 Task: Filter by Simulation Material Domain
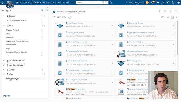coord(16,52)
